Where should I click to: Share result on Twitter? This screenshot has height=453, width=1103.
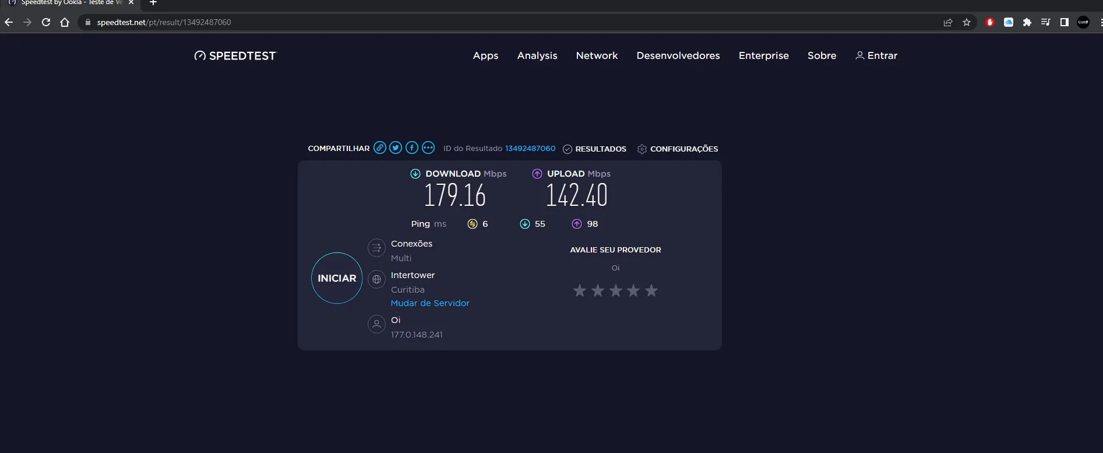[396, 148]
